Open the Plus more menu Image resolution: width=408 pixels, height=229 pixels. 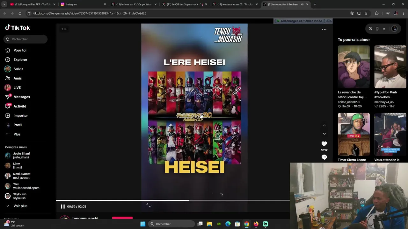pos(17,134)
